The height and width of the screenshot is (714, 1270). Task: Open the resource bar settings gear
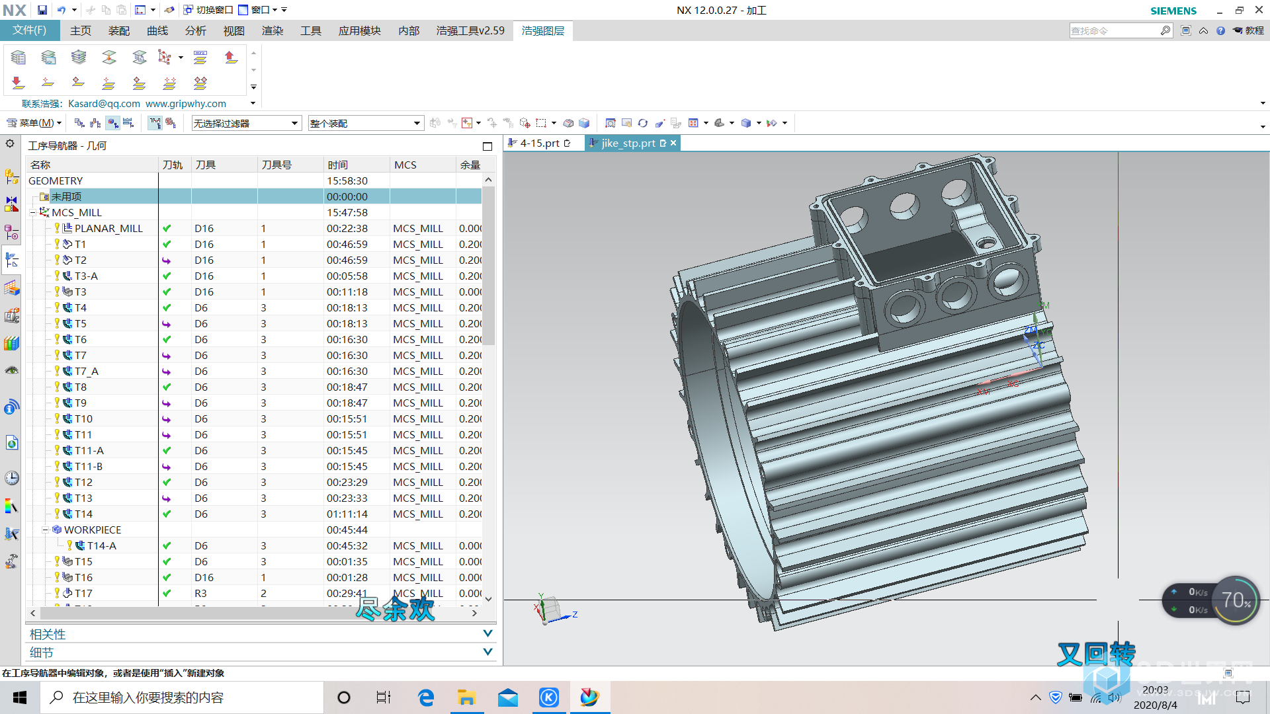pos(10,143)
